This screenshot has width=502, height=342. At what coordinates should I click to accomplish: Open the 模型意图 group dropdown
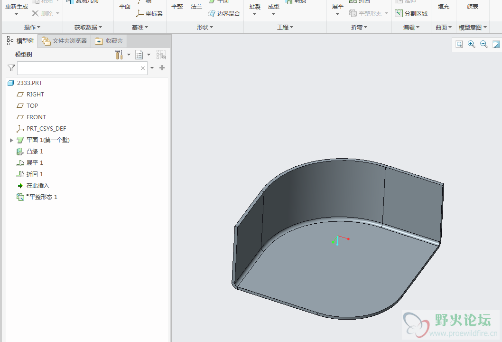click(473, 27)
